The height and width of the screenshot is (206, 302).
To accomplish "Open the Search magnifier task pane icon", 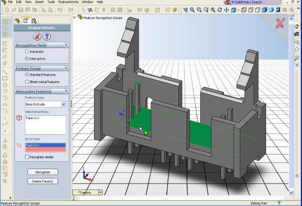I will (x=297, y=50).
